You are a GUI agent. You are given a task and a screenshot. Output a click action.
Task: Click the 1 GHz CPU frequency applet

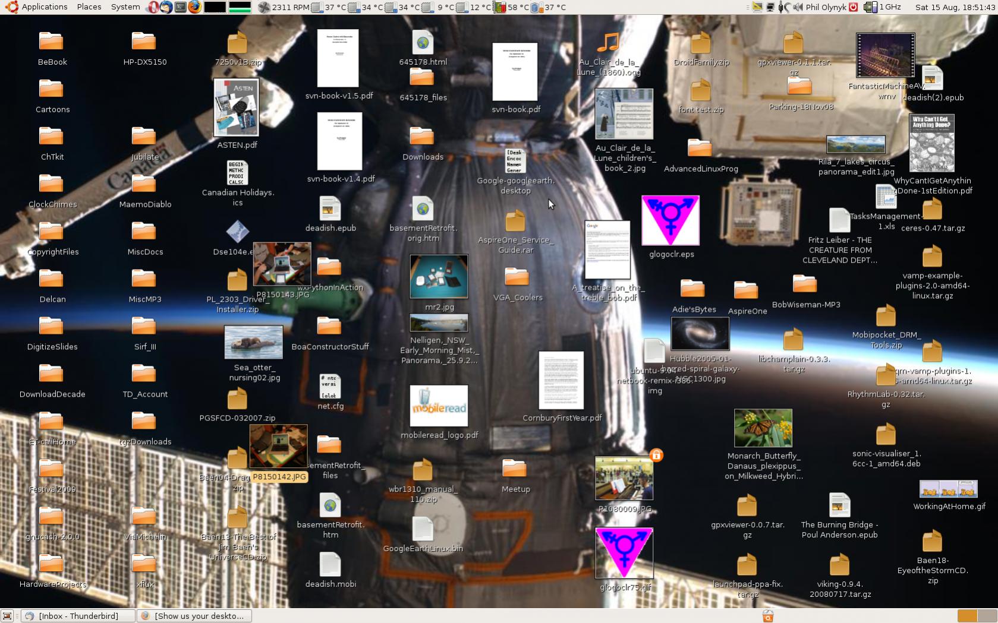coord(883,7)
